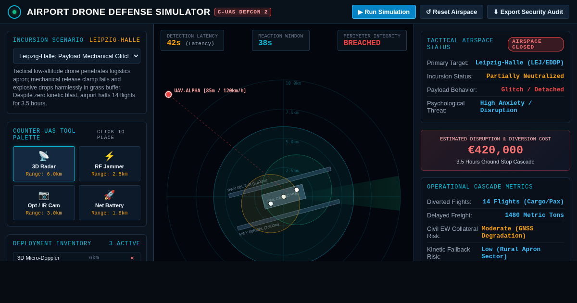Click the Partially Neutralized status value
The image size is (577, 303).
coord(525,76)
